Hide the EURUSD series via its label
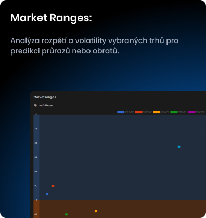This screenshot has height=218, width=206. click(x=130, y=112)
